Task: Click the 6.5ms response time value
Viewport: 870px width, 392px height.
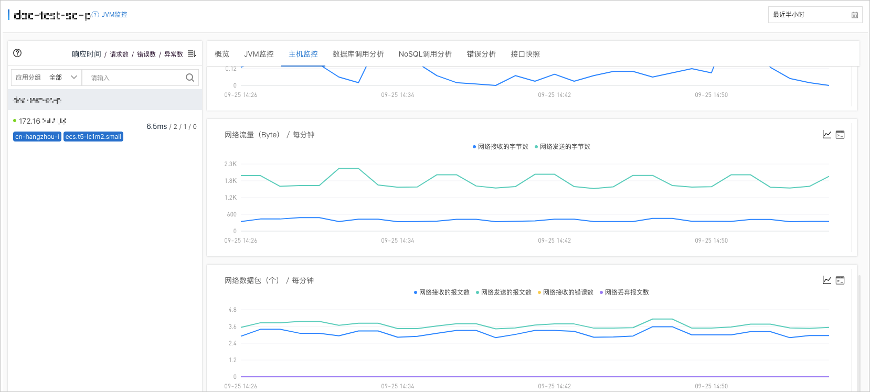Action: coord(157,126)
